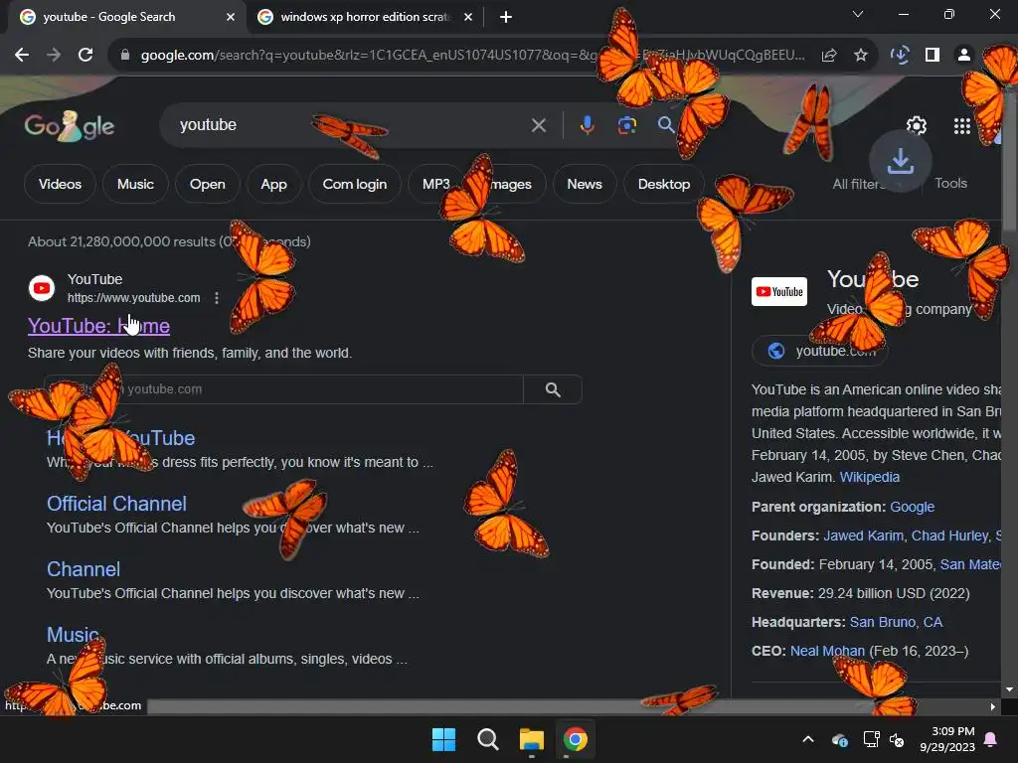Open the Chrome profile icon
Viewport: 1018px width, 763px height.
[x=964, y=56]
